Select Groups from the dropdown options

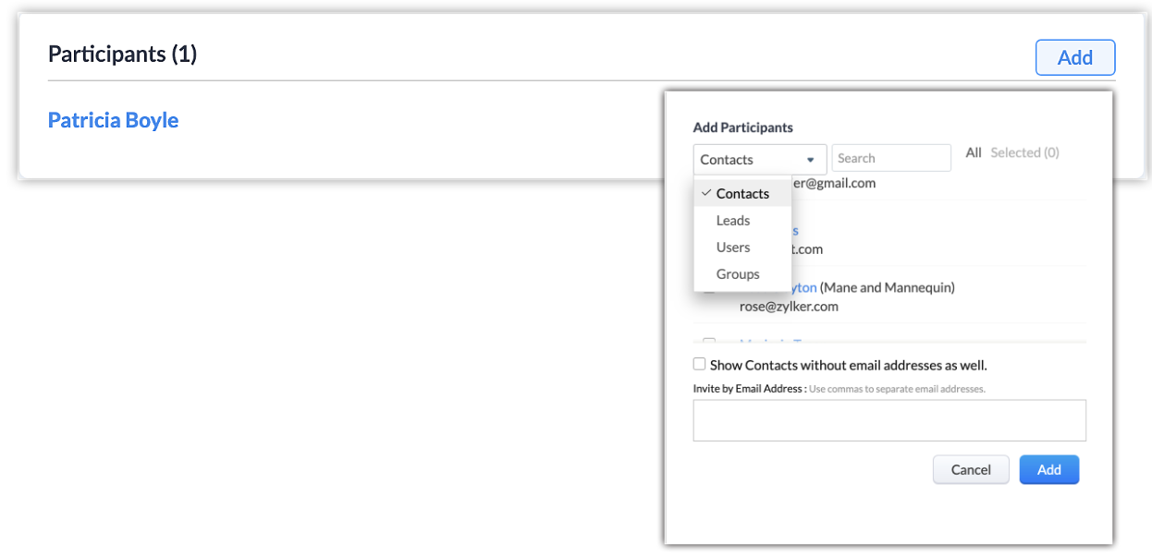click(738, 274)
